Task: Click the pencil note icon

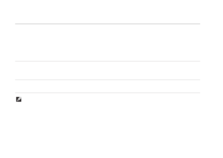Action: [x=19, y=99]
